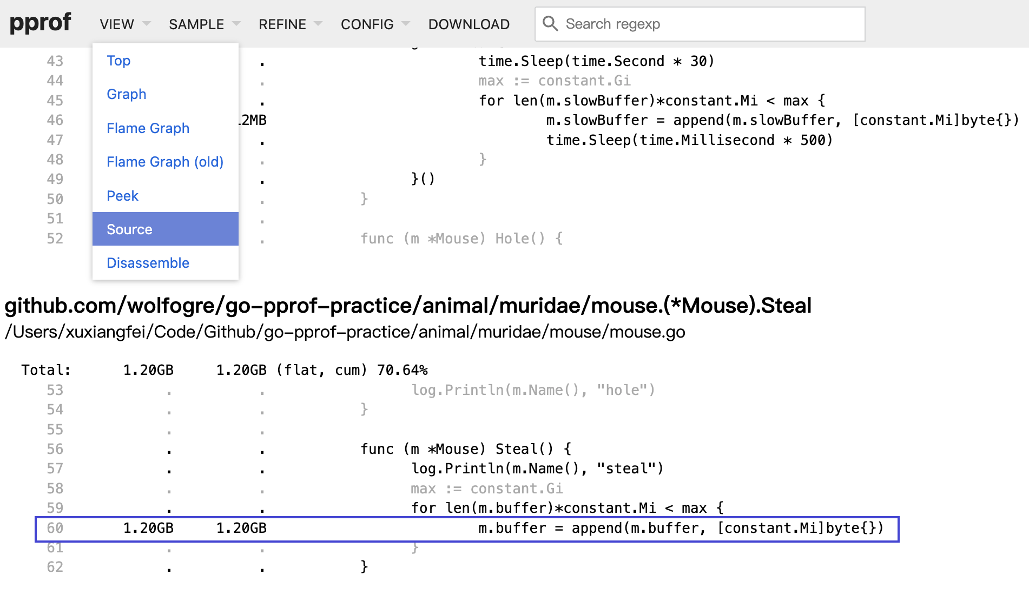Image resolution: width=1029 pixels, height=607 pixels.
Task: Click the Mouse.Steal function heading
Action: 408,306
